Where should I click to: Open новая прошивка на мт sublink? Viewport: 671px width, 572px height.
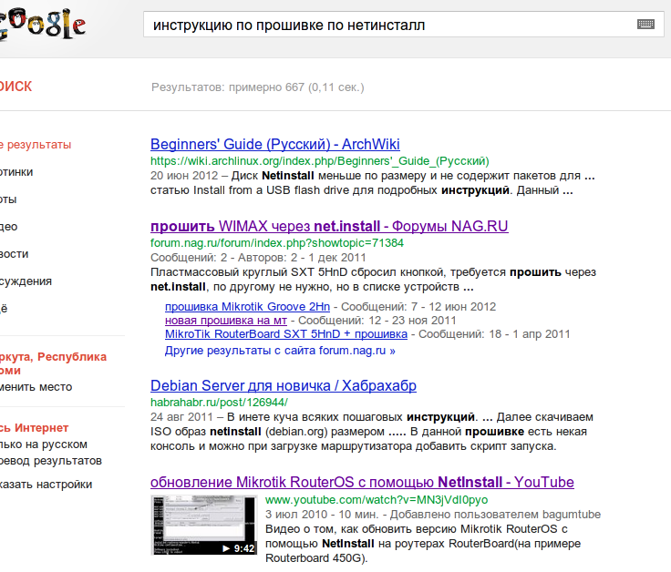(x=226, y=321)
